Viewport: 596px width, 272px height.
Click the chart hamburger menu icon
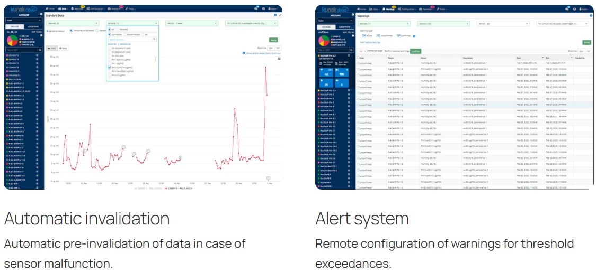click(279, 59)
